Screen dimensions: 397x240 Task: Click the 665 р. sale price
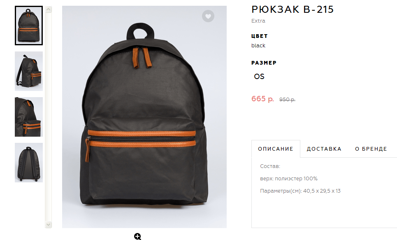(262, 98)
